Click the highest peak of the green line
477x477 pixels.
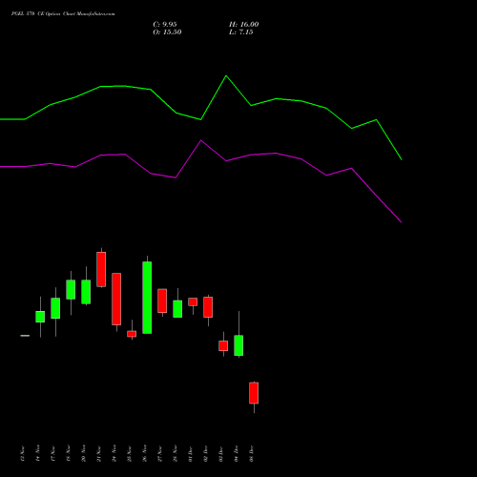tap(226, 76)
